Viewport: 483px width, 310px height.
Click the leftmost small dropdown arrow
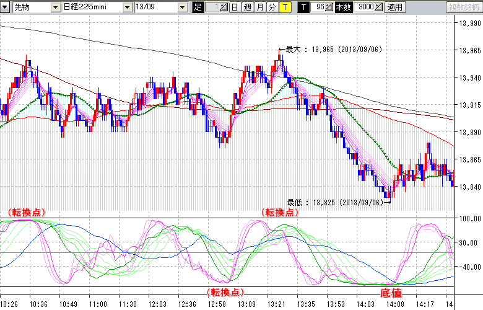pos(5,7)
